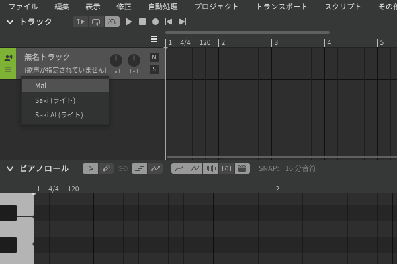Image resolution: width=397 pixels, height=264 pixels.
Task: Click the link notes chain icon
Action: (122, 168)
